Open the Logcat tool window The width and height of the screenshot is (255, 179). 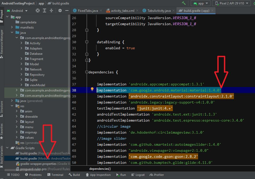click(138, 175)
